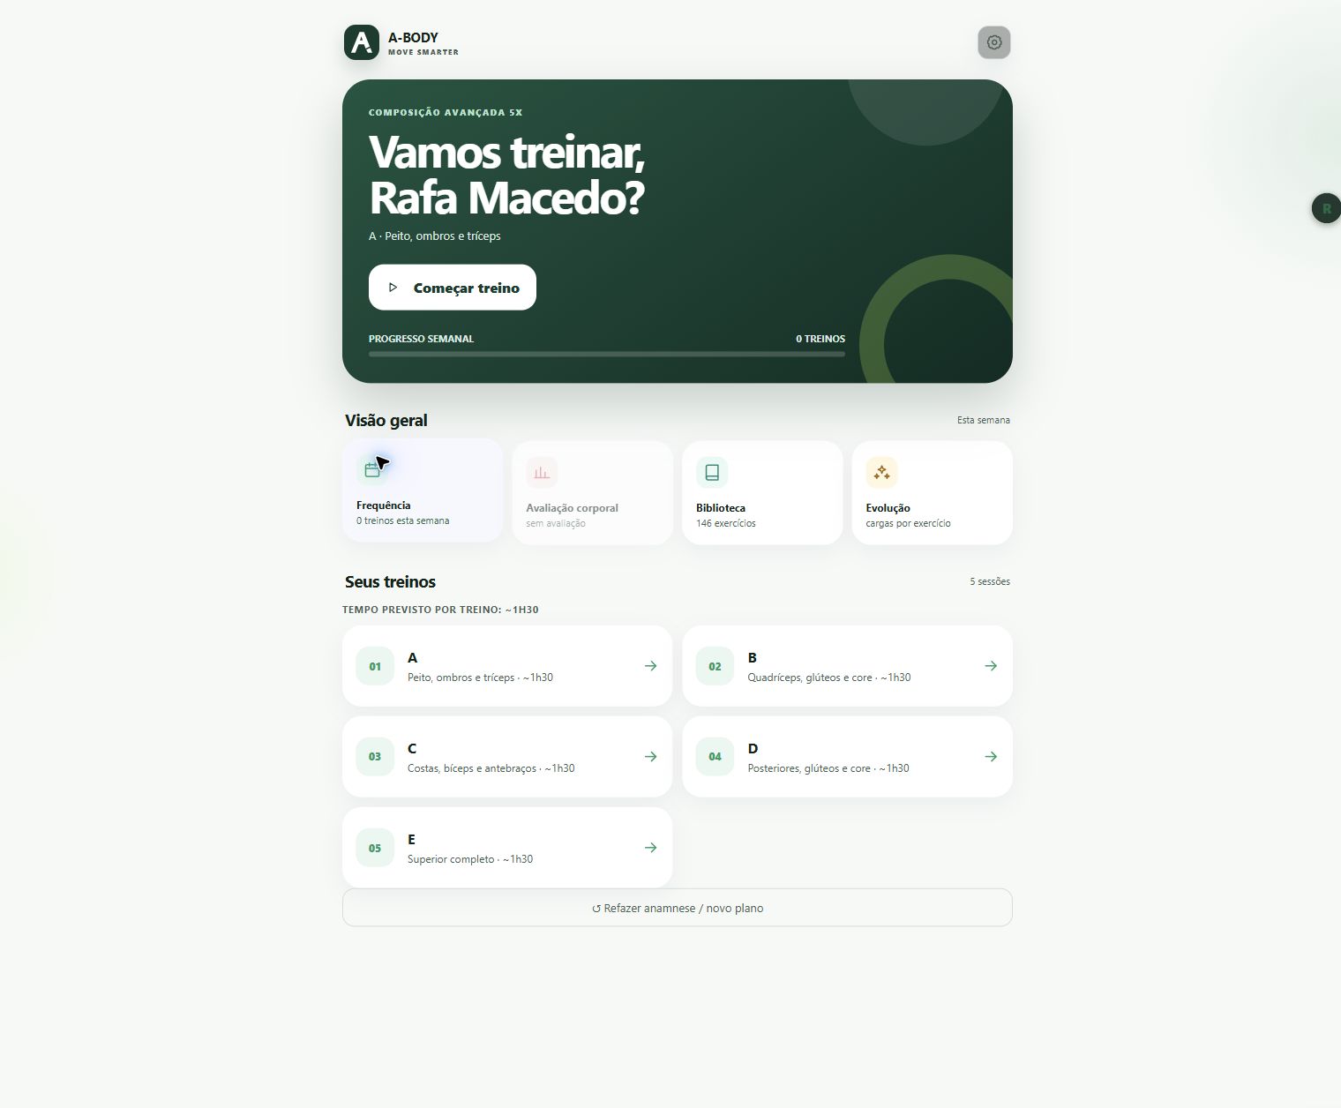Click the 03 badge of workout C
Screen dimensions: 1341x1108
click(x=375, y=757)
